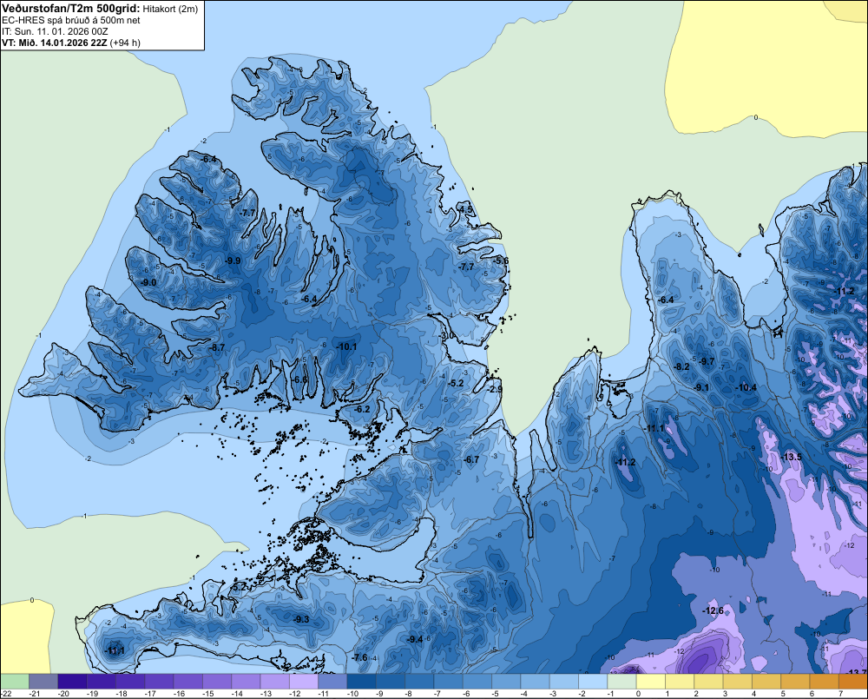This screenshot has width=868, height=699.
Task: Select the legend scale value 3
Action: [x=725, y=694]
